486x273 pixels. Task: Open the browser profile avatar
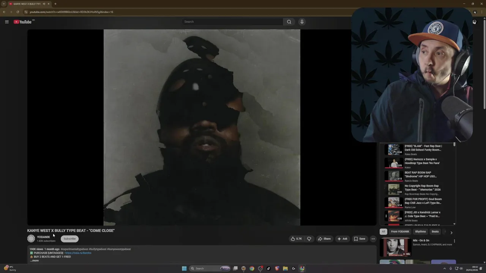[x=475, y=12]
